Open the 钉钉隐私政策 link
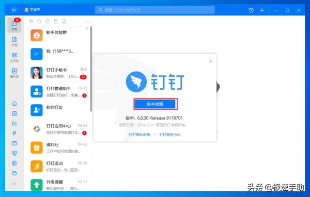310x197 pixels. click(139, 135)
